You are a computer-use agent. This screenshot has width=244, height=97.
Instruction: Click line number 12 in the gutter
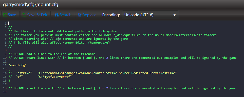click(x=5, y=65)
